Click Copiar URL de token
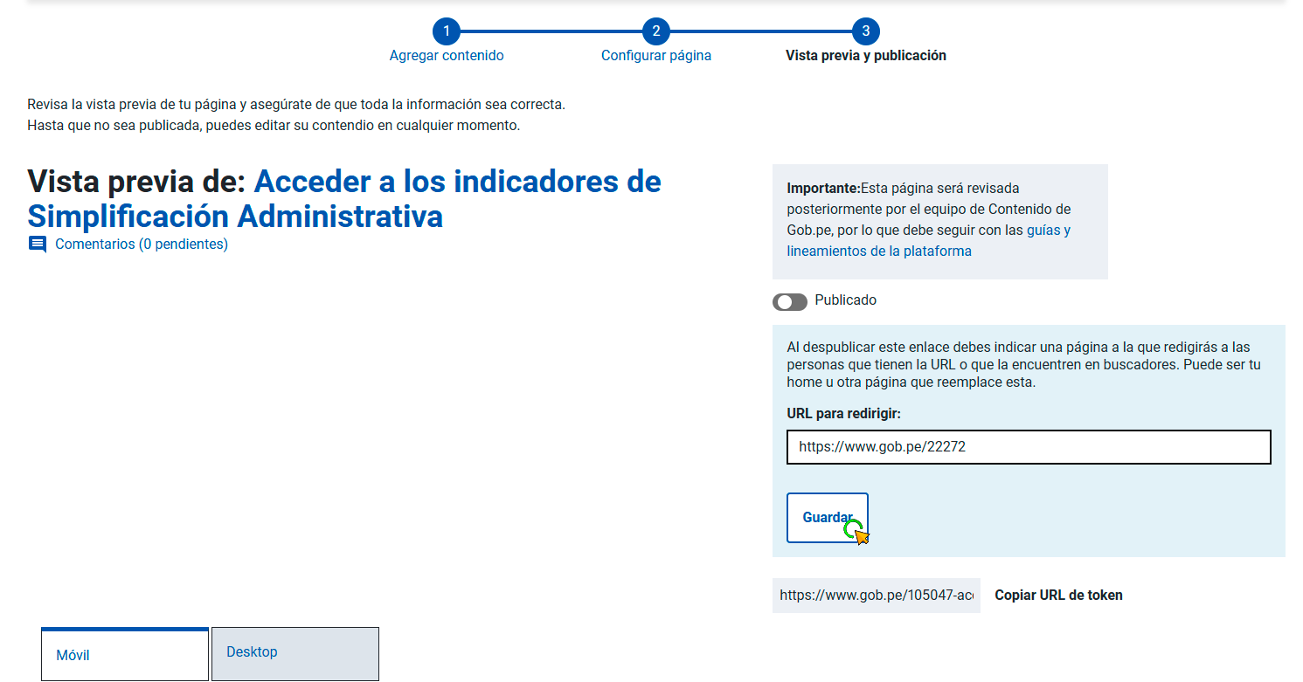Image resolution: width=1303 pixels, height=682 pixels. click(1058, 596)
